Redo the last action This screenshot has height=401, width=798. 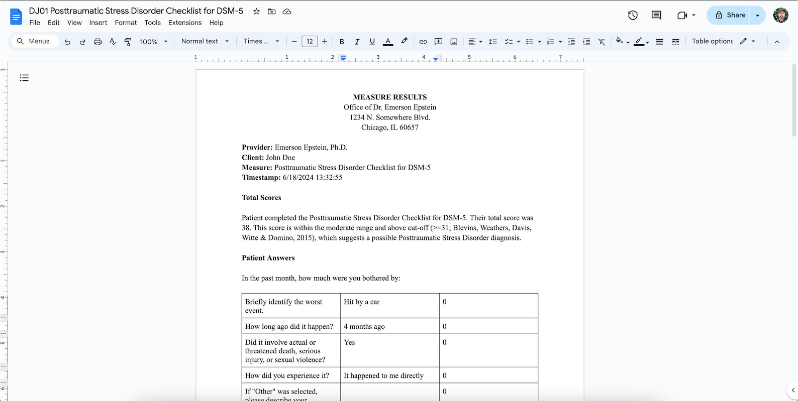click(82, 42)
